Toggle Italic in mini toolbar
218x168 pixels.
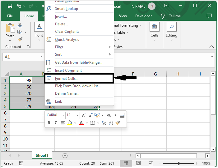[x=56, y=123]
